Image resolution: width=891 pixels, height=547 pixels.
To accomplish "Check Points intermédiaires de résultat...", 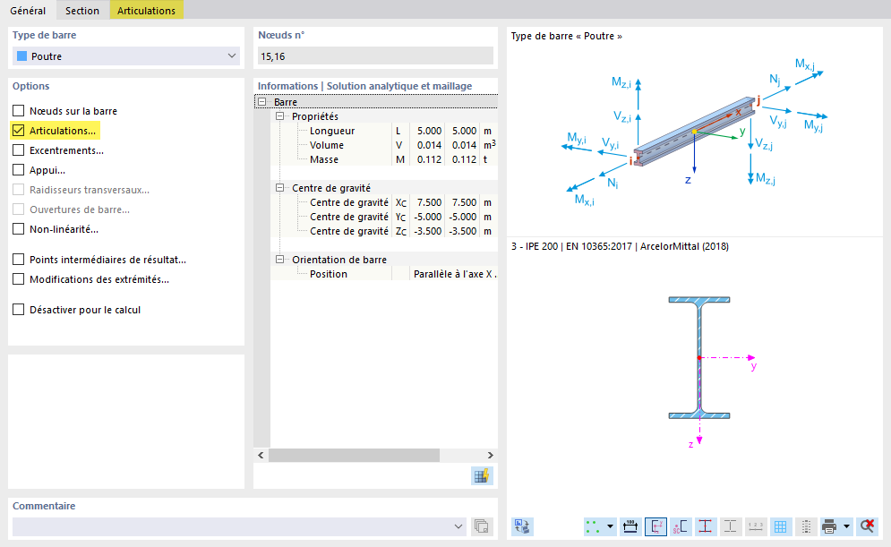I will coord(18,260).
